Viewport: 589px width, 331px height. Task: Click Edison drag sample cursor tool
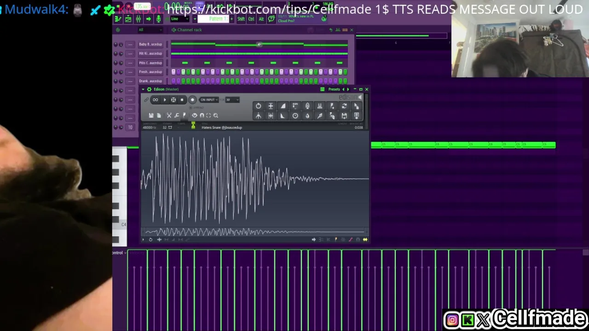[x=356, y=106]
